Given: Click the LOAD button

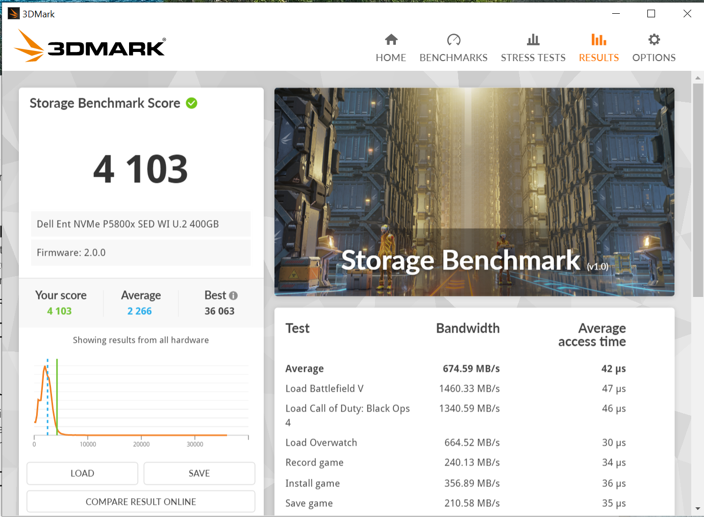Looking at the screenshot, I should click(82, 473).
